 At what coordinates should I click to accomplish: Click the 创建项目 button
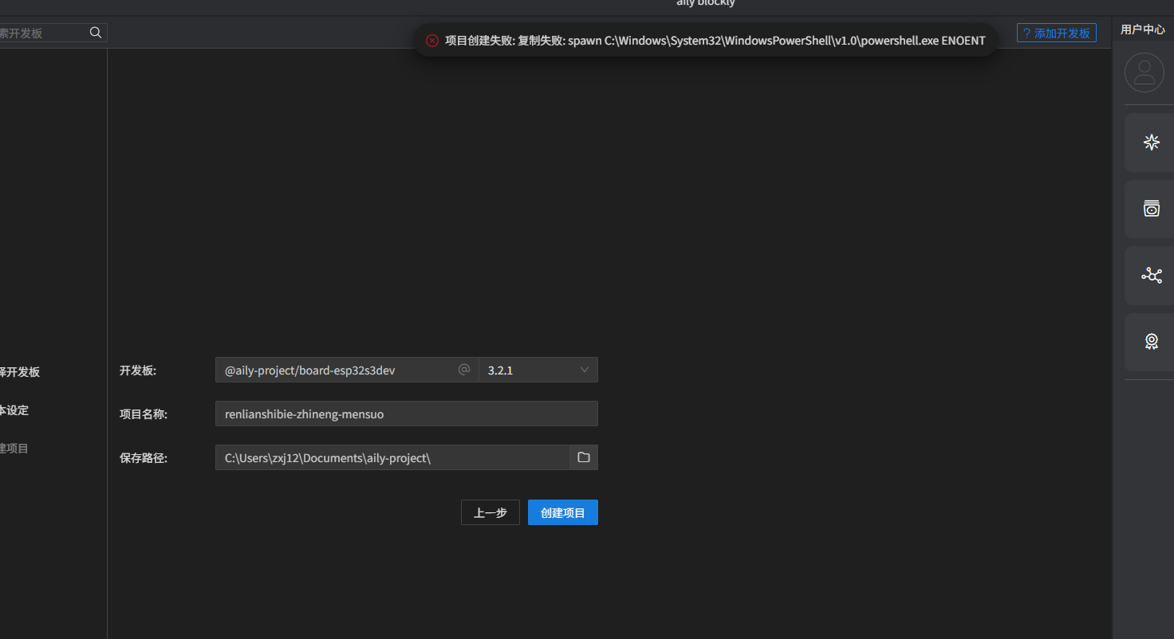tap(563, 512)
